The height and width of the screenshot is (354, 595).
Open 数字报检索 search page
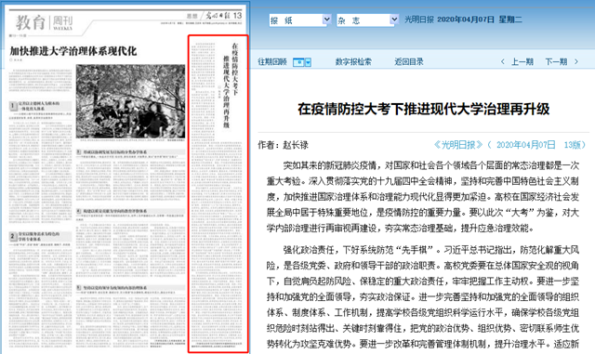[x=353, y=62]
